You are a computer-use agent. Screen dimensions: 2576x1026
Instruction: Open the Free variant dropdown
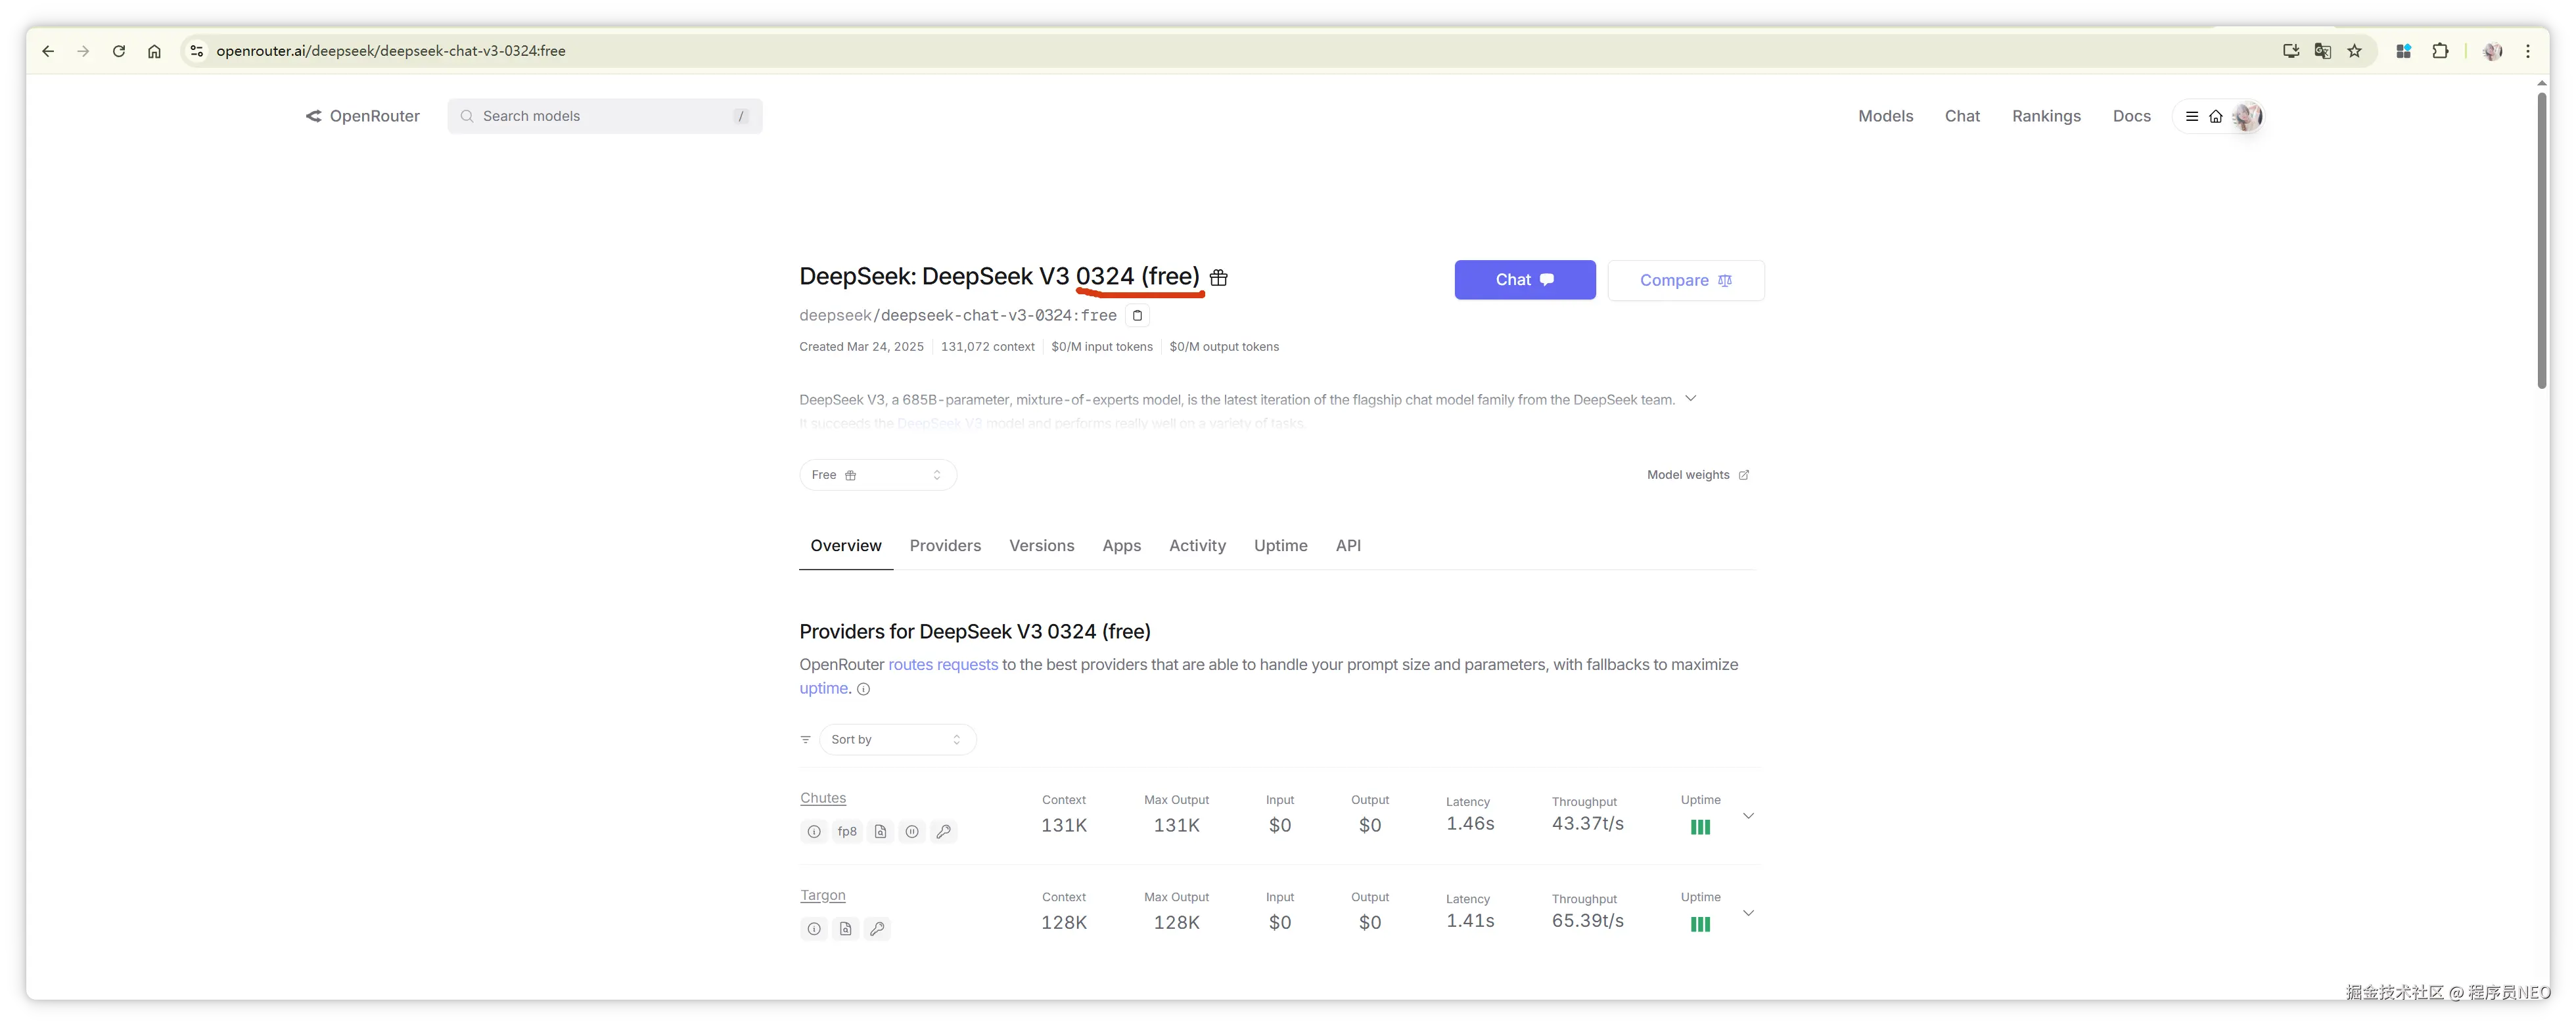point(877,475)
